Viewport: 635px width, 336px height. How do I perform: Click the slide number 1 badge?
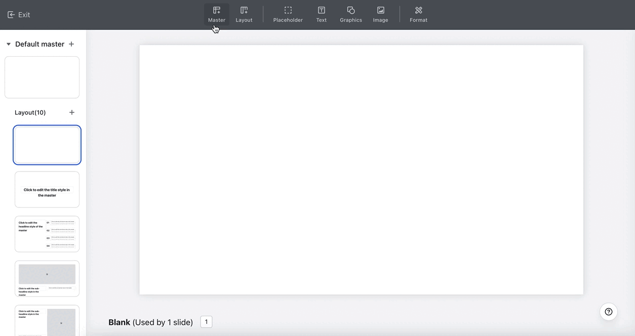[x=206, y=322]
